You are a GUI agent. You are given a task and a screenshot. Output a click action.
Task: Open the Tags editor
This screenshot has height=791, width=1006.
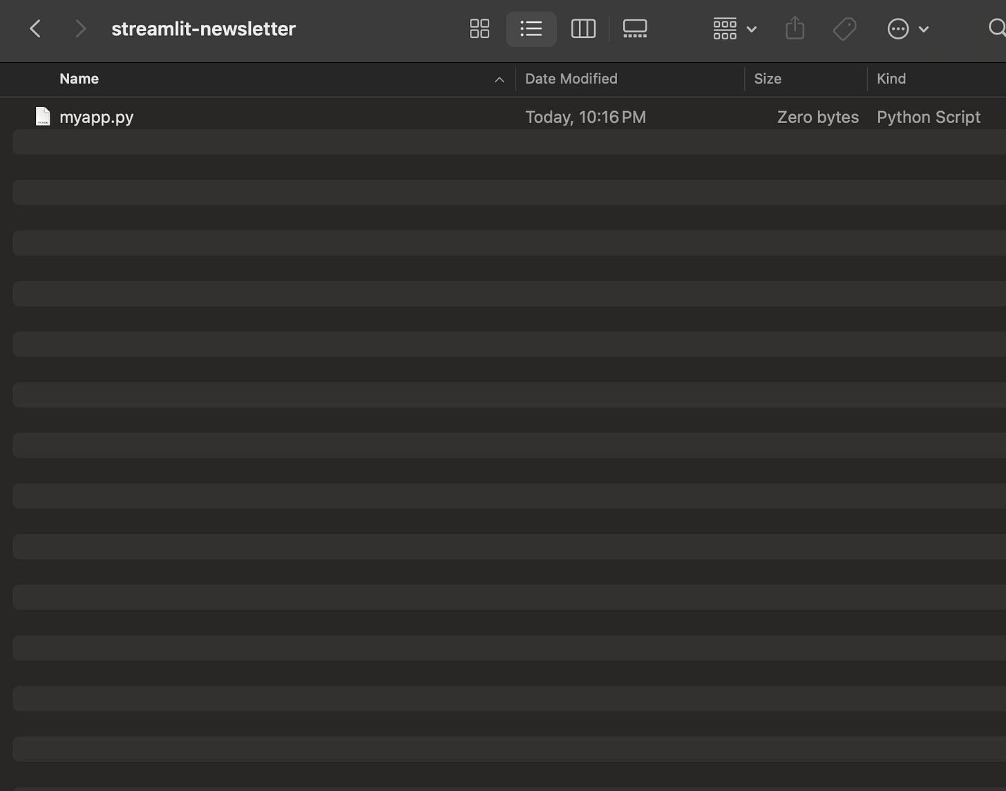(844, 28)
